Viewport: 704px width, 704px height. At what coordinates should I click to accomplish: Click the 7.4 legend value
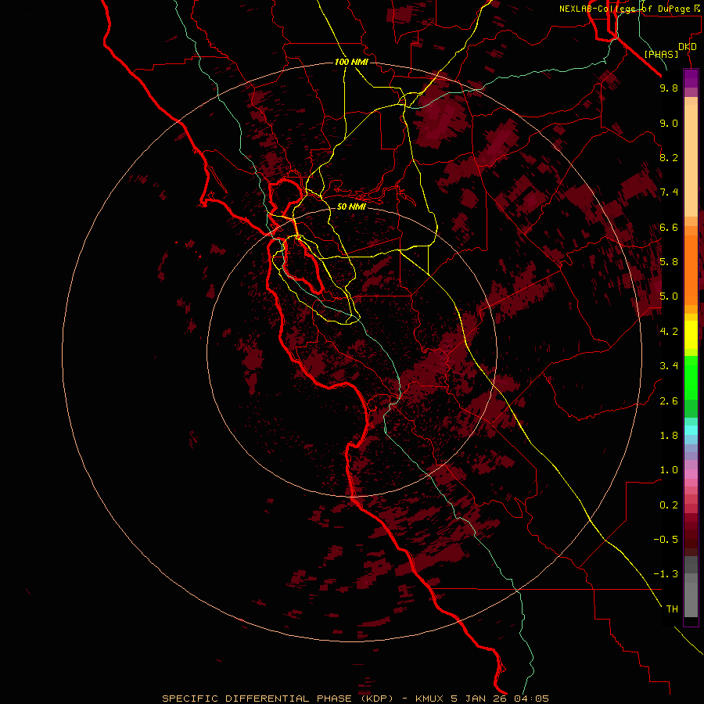(x=669, y=192)
